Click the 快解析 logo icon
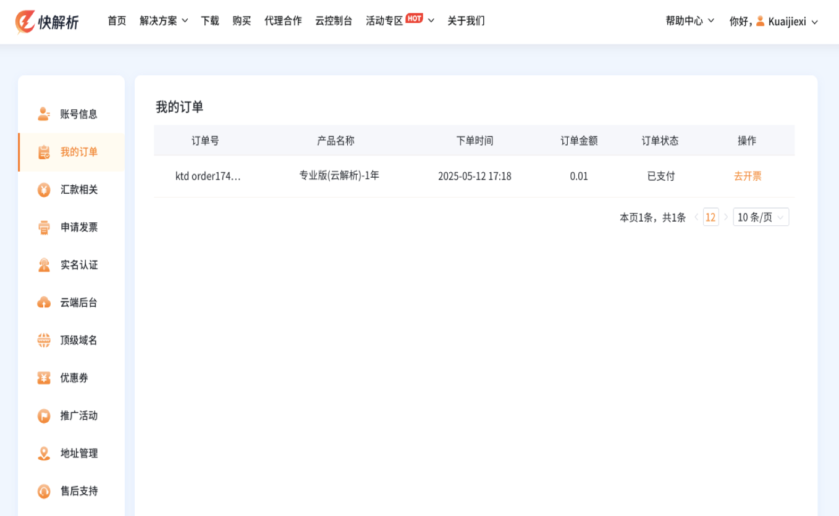The width and height of the screenshot is (839, 516). [25, 22]
